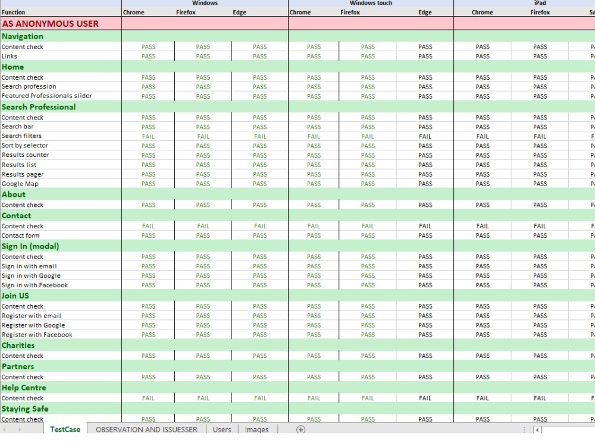Select Sign in with Google PASS under iPad Firefox
Viewport: 595px width, 446px height.
[x=540, y=276]
